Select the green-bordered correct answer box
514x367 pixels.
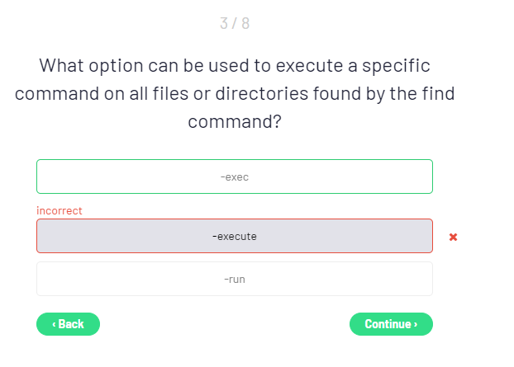[235, 176]
